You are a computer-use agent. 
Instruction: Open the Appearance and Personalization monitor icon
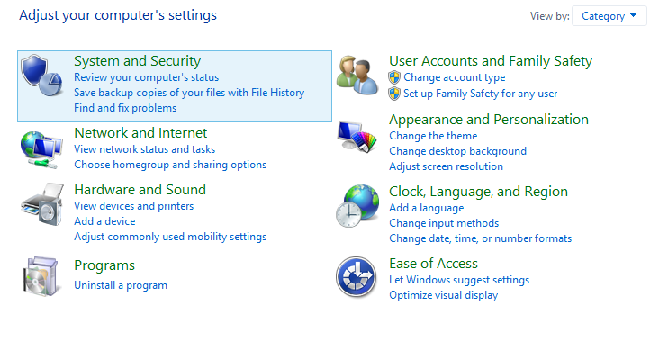point(357,137)
